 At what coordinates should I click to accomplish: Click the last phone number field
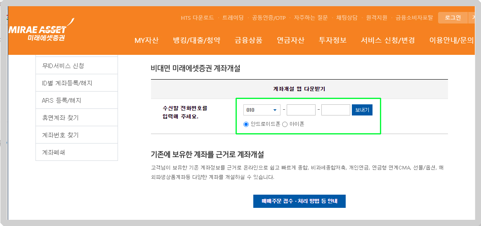336,110
